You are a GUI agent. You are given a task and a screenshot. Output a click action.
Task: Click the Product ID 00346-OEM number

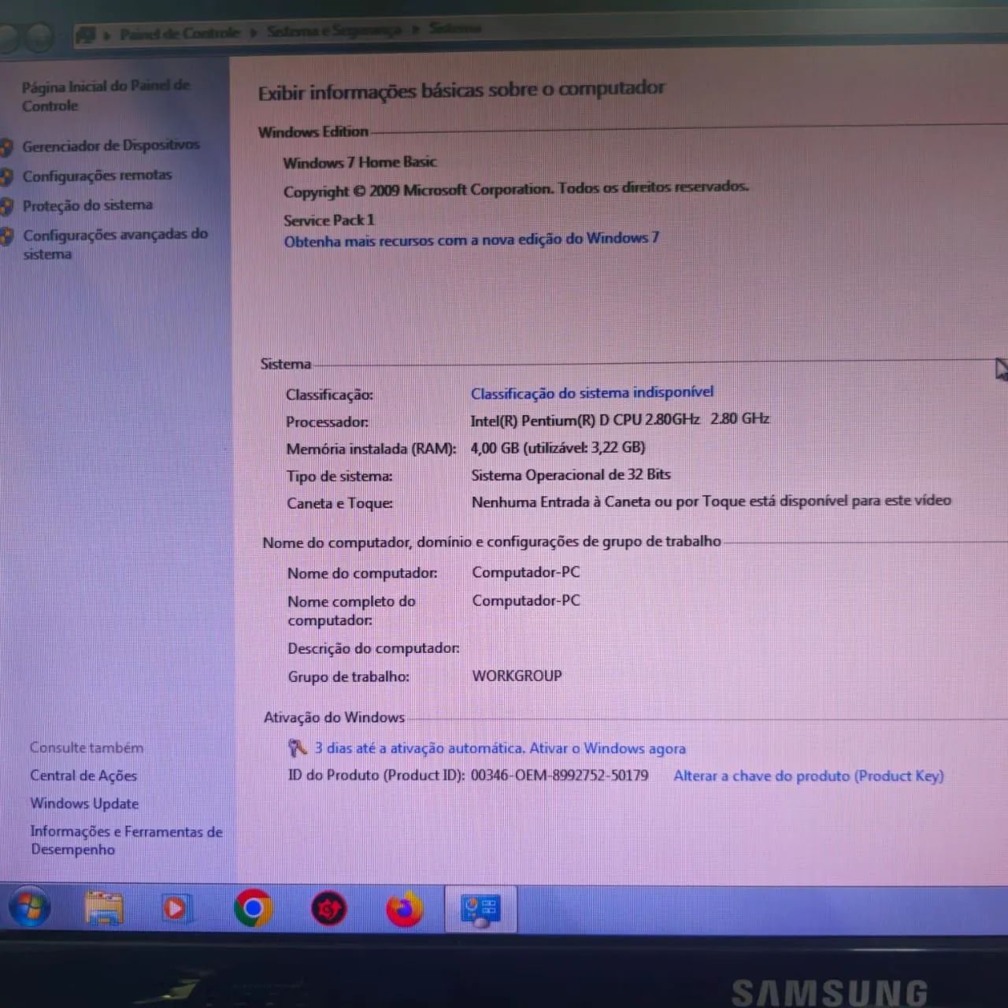point(559,776)
